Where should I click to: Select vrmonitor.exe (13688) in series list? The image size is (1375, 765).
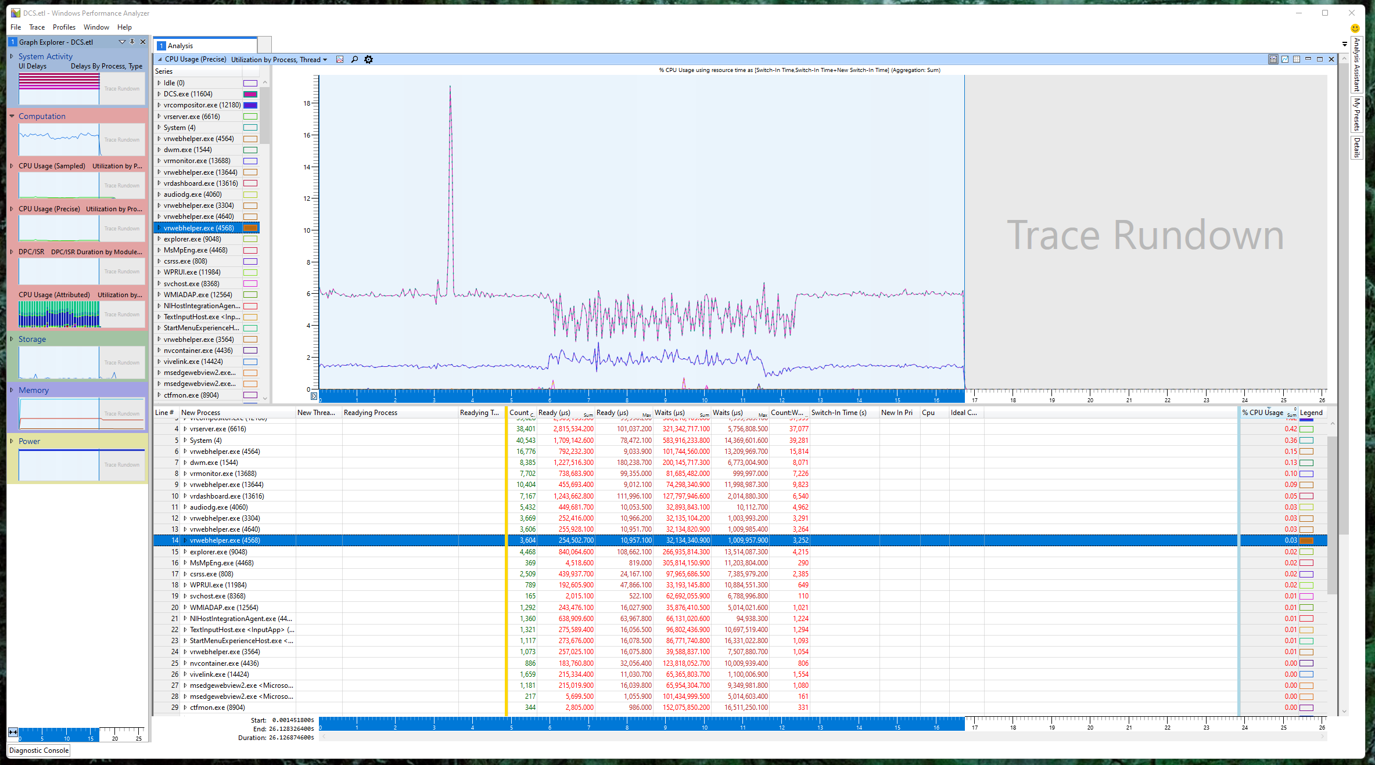(x=197, y=161)
